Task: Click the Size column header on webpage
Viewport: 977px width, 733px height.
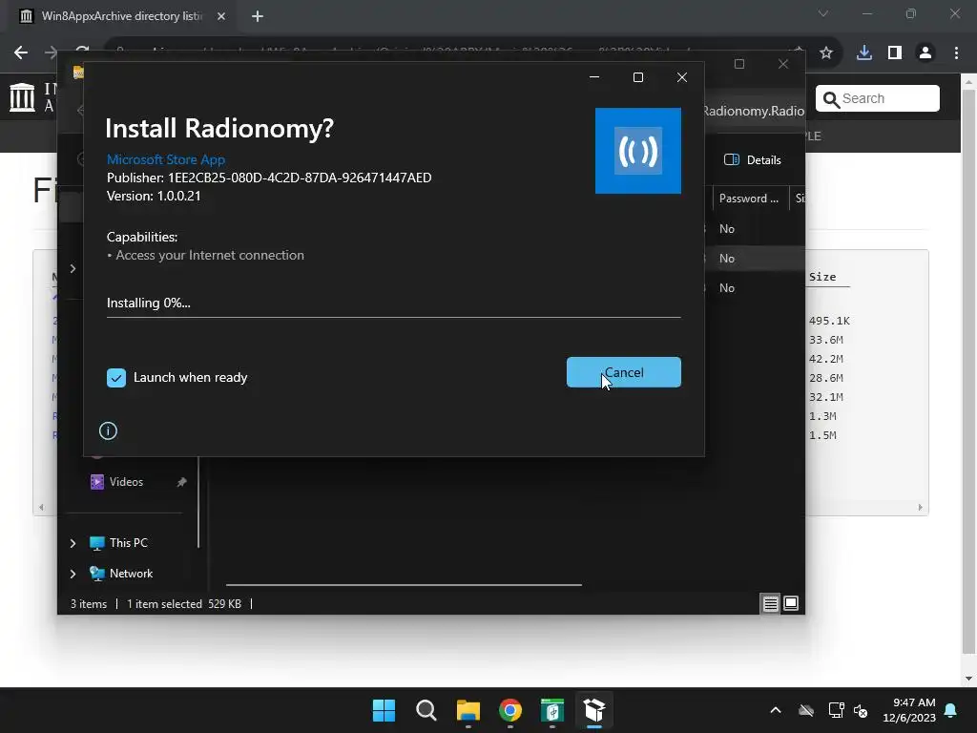Action: point(822,277)
